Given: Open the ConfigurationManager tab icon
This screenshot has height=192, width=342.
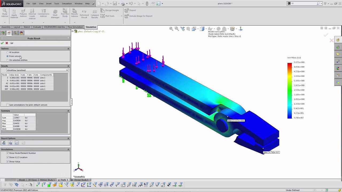Looking at the screenshot, I should [x=15, y=33].
